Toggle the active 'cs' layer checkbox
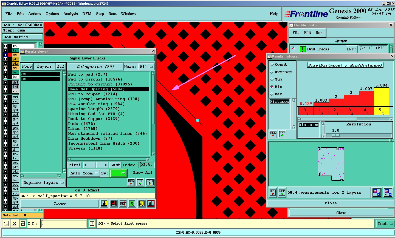This screenshot has width=395, height=238. click(5, 55)
